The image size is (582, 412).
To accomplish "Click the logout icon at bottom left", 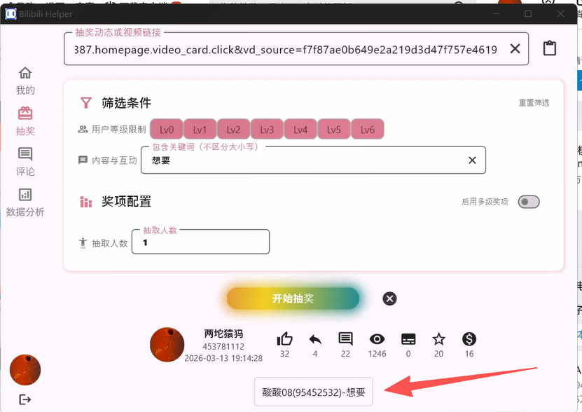I will [x=25, y=399].
